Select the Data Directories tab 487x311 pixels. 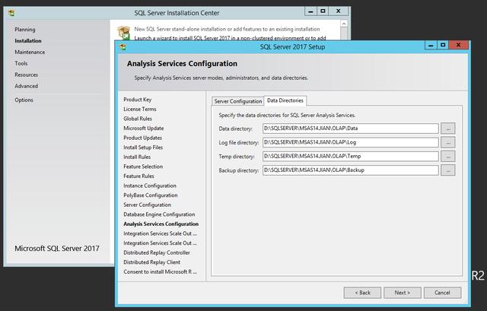point(285,100)
